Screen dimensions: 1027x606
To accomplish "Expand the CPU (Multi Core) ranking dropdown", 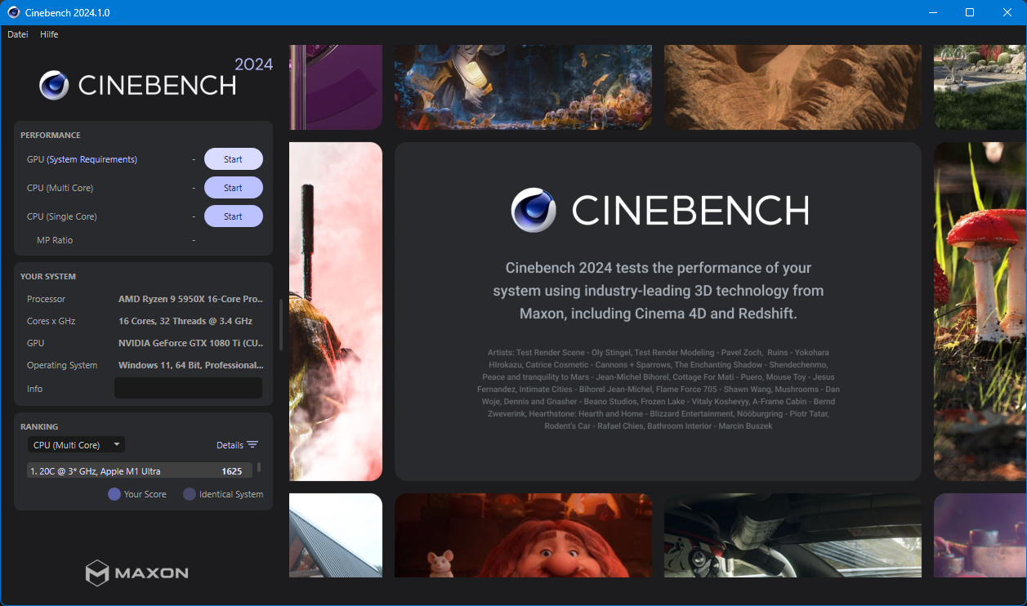I will pyautogui.click(x=75, y=445).
